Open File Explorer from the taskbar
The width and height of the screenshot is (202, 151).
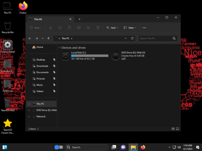coord(133,147)
